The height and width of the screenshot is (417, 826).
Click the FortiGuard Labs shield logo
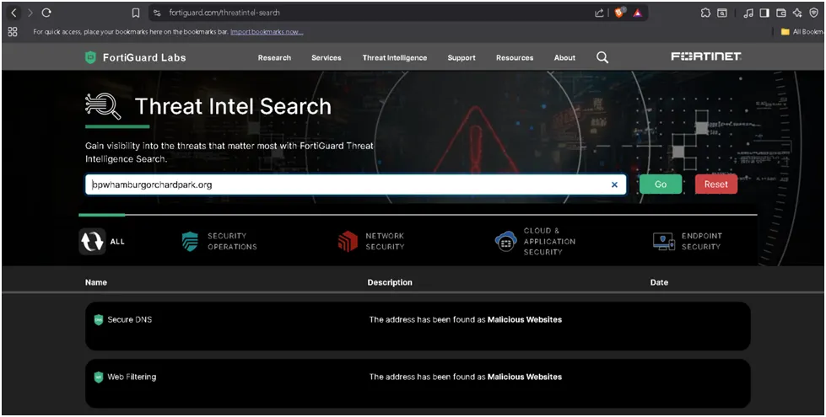(90, 57)
